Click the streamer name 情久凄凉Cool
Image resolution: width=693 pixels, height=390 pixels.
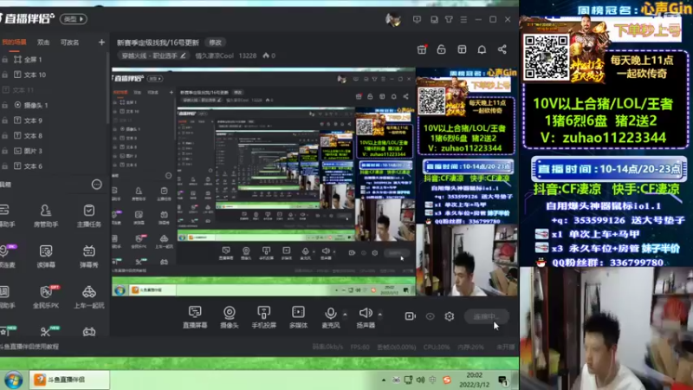[x=214, y=55]
